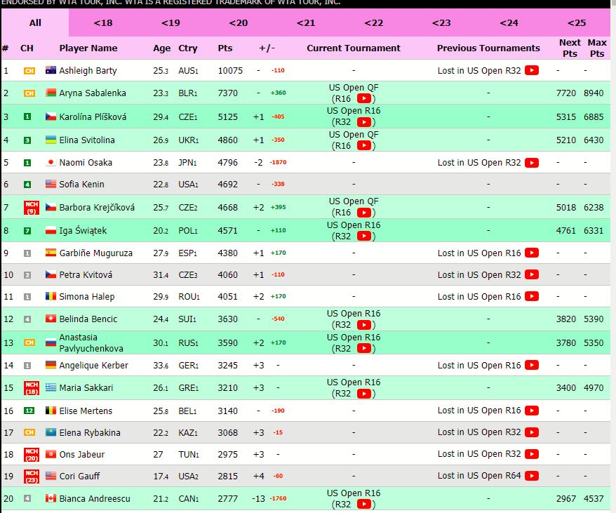Click the Current Tournament column header
The image size is (616, 513).
click(354, 48)
